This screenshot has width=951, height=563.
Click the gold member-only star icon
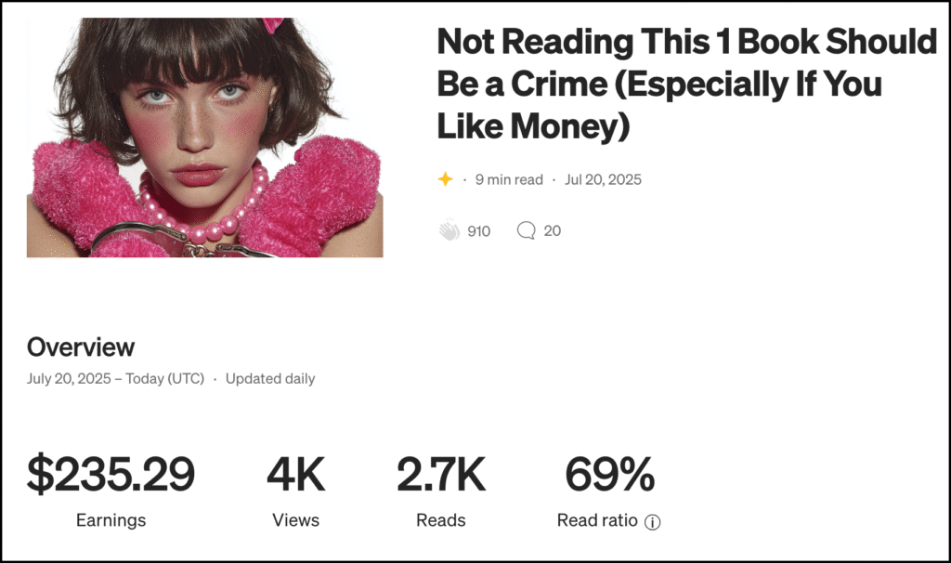click(x=446, y=179)
